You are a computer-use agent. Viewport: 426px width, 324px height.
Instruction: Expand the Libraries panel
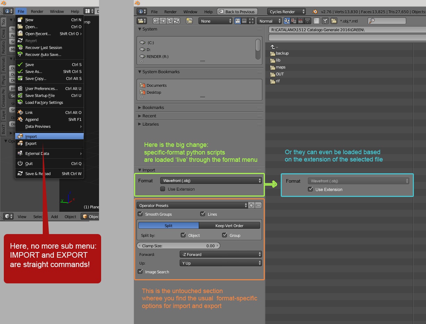point(150,124)
